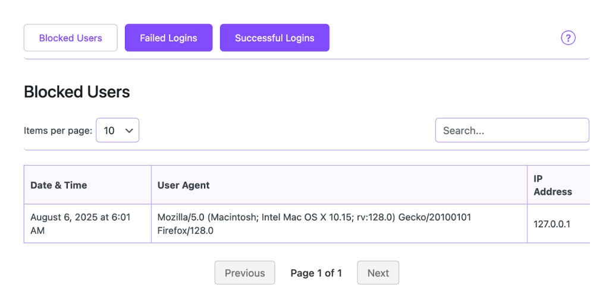Focus the Search input field
This screenshot has width=609, height=298.
(511, 131)
